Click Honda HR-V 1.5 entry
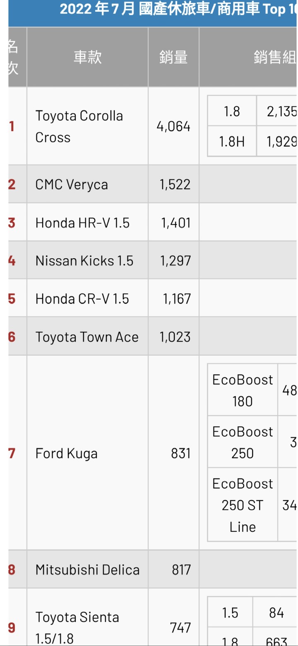298x646 pixels. coord(82,223)
